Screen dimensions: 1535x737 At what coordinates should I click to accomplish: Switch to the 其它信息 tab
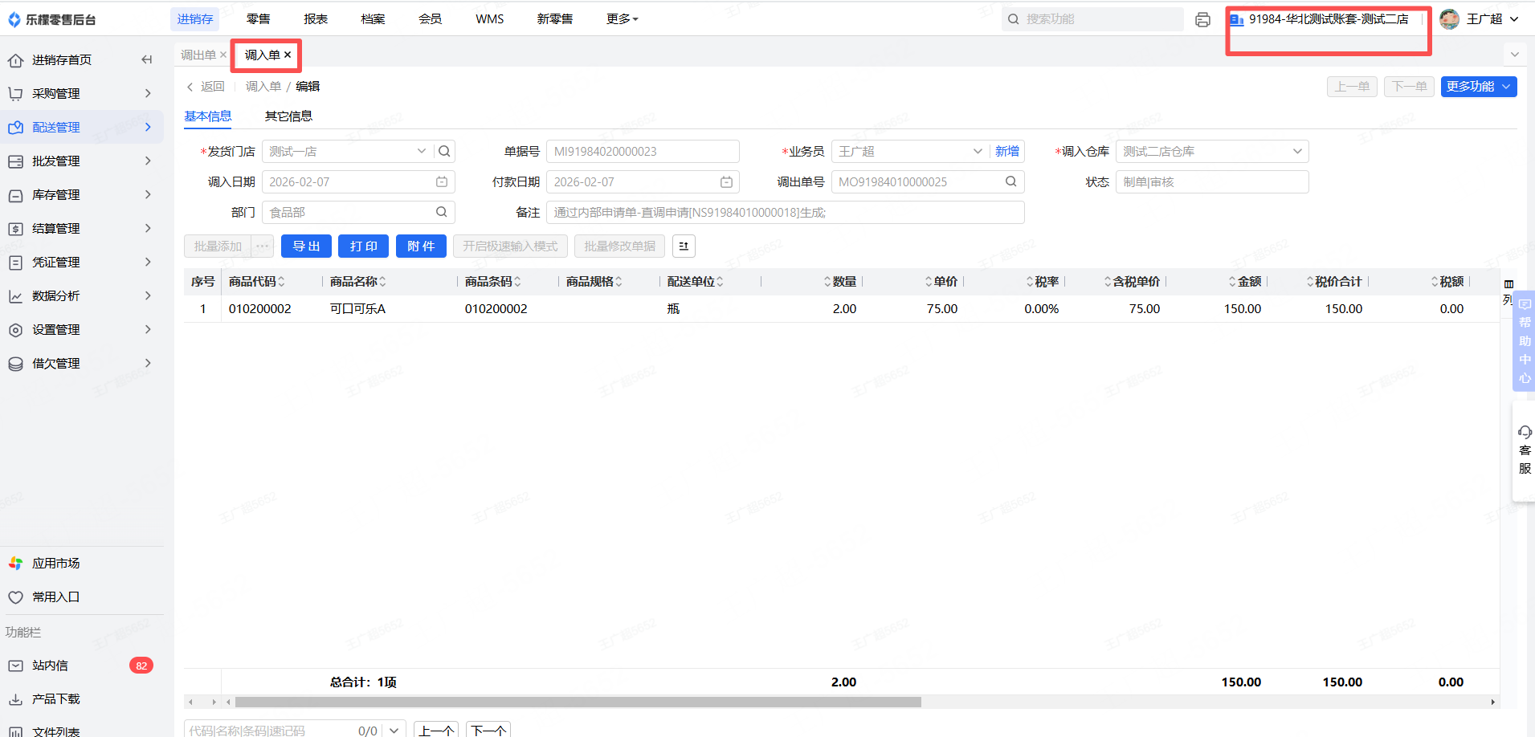click(x=288, y=116)
